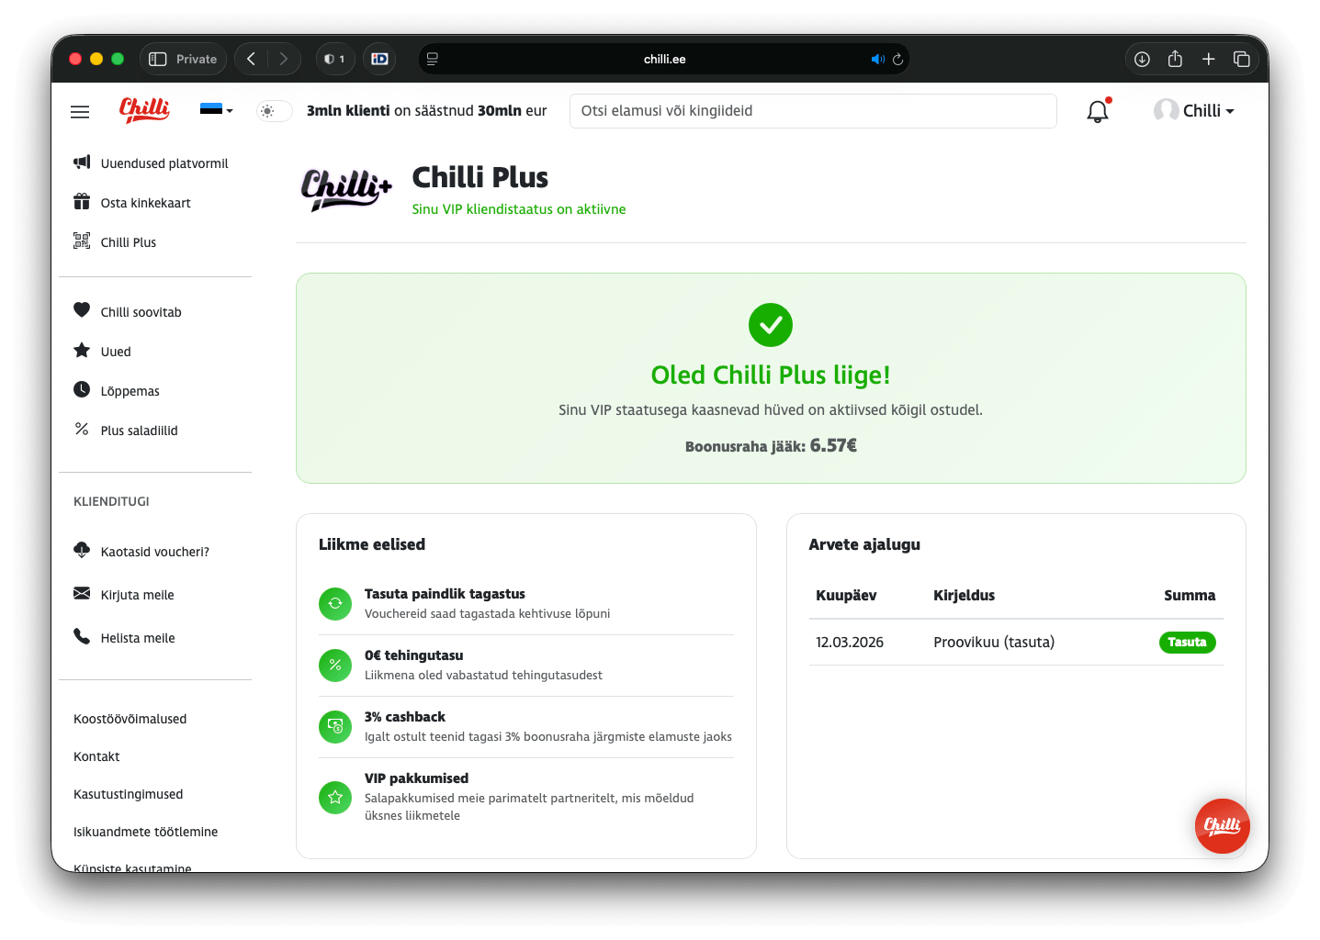The height and width of the screenshot is (940, 1320).
Task: Click the Otsi elamusi search field
Action: point(812,111)
